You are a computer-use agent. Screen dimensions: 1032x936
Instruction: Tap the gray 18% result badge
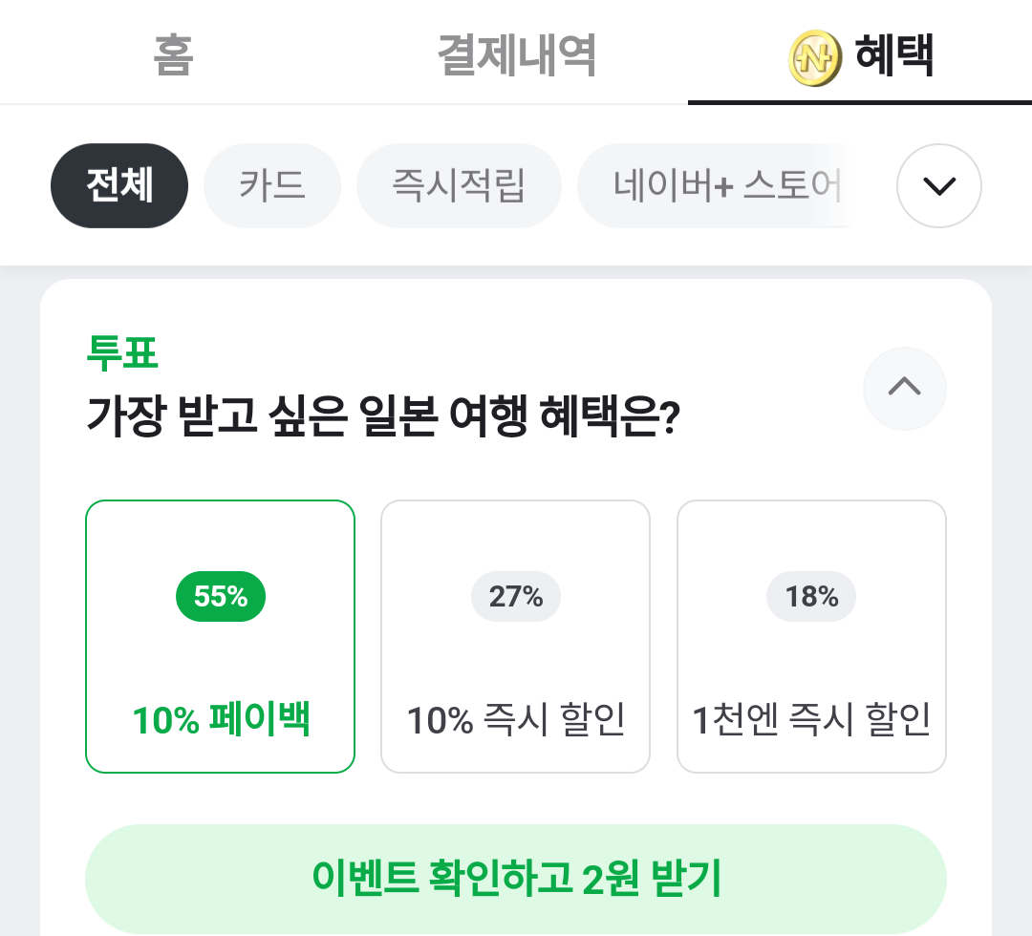tap(811, 597)
